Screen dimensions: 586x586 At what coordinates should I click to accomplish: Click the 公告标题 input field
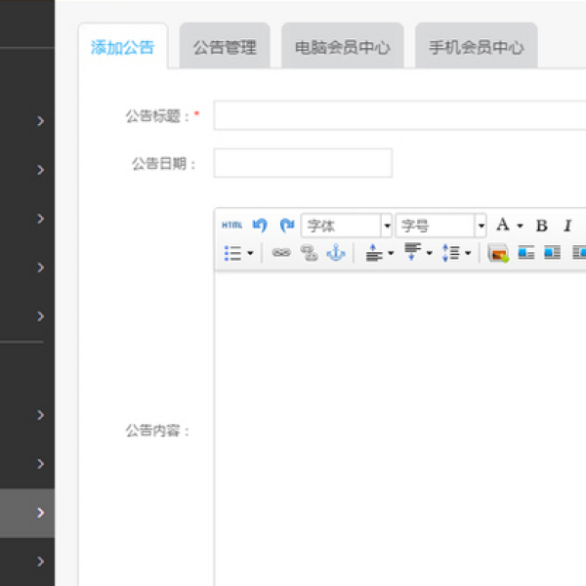pos(399,115)
